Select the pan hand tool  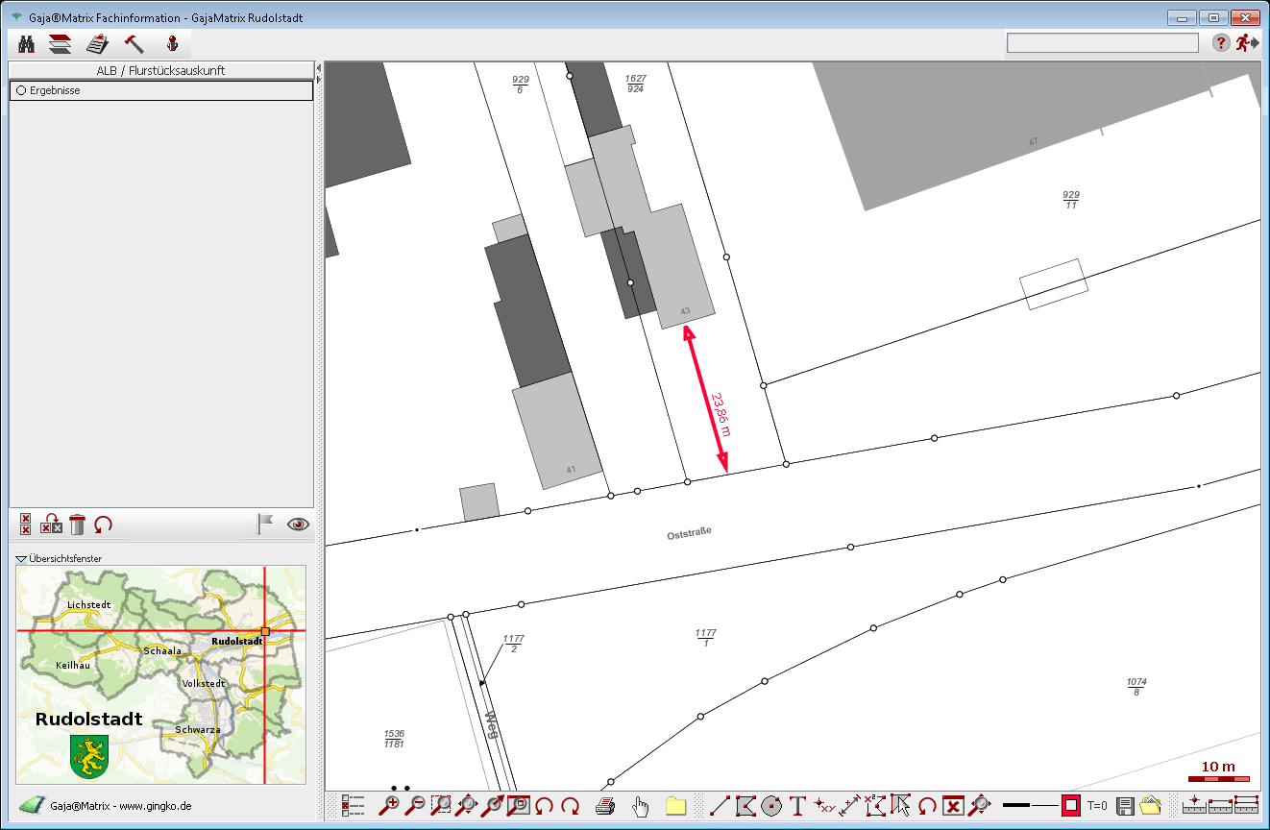(641, 806)
